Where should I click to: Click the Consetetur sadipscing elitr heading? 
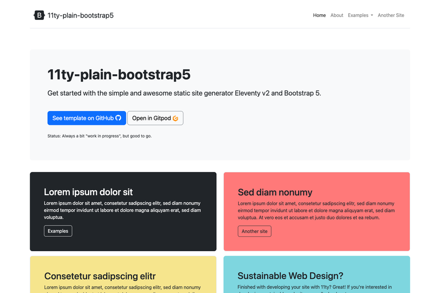pyautogui.click(x=100, y=276)
